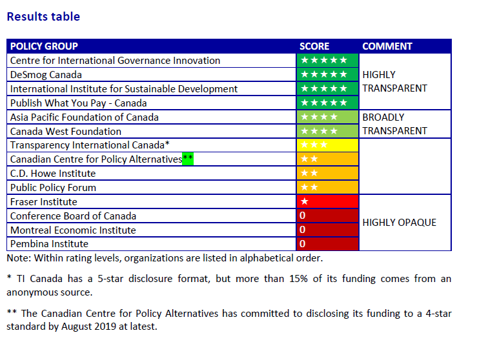This screenshot has width=477, height=364.
Task: Click two-star score for C.D. Howe Institute
Action: click(x=328, y=174)
